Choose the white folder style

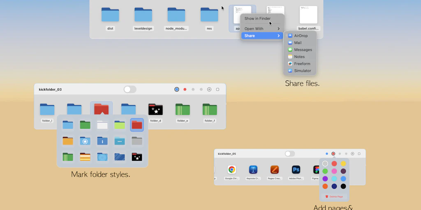coord(102,125)
